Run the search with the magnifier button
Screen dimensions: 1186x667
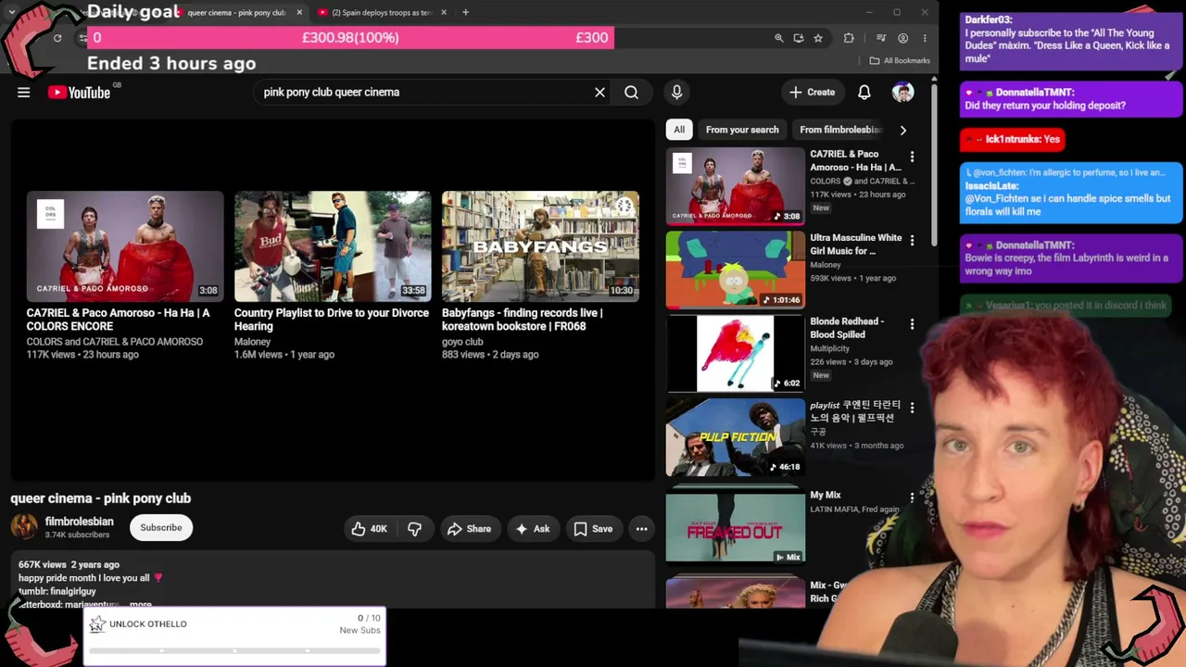[x=631, y=92]
